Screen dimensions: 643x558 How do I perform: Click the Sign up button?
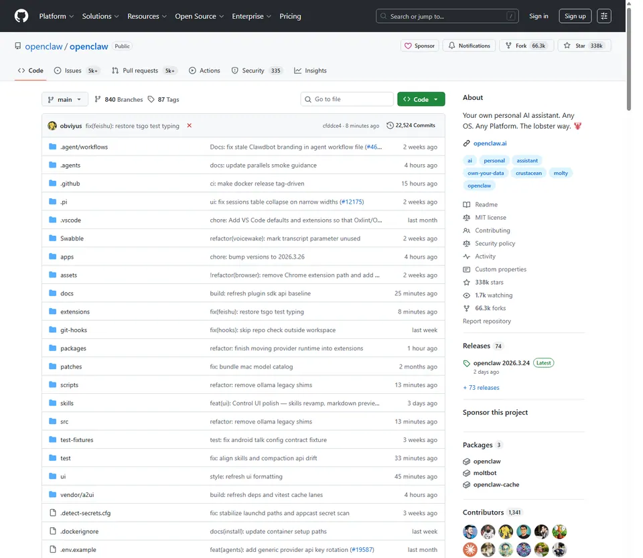point(575,16)
